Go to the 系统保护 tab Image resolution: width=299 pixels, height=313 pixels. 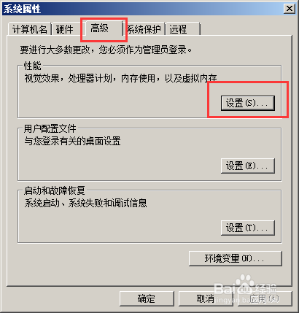click(x=144, y=29)
